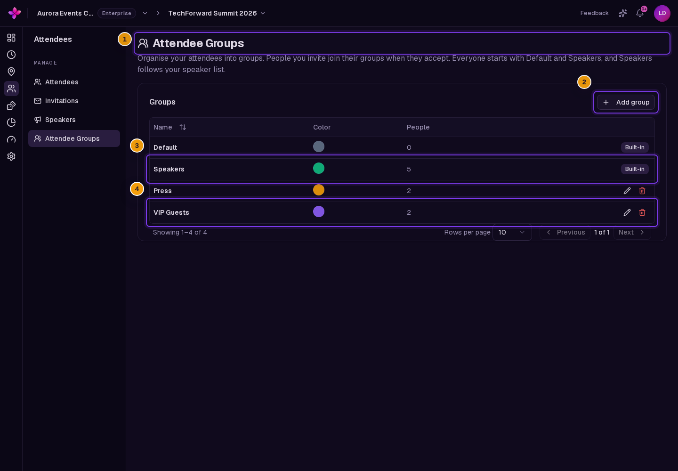Click the Feedback link
Screen dimensions: 678x471
point(594,13)
